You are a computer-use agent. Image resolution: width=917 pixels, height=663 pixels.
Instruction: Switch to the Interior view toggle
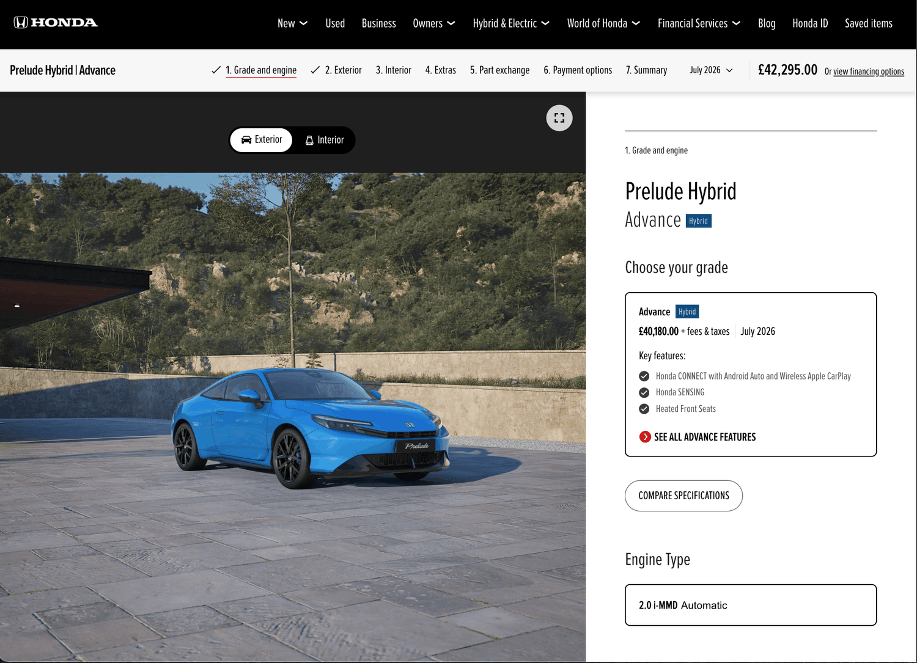click(x=325, y=140)
